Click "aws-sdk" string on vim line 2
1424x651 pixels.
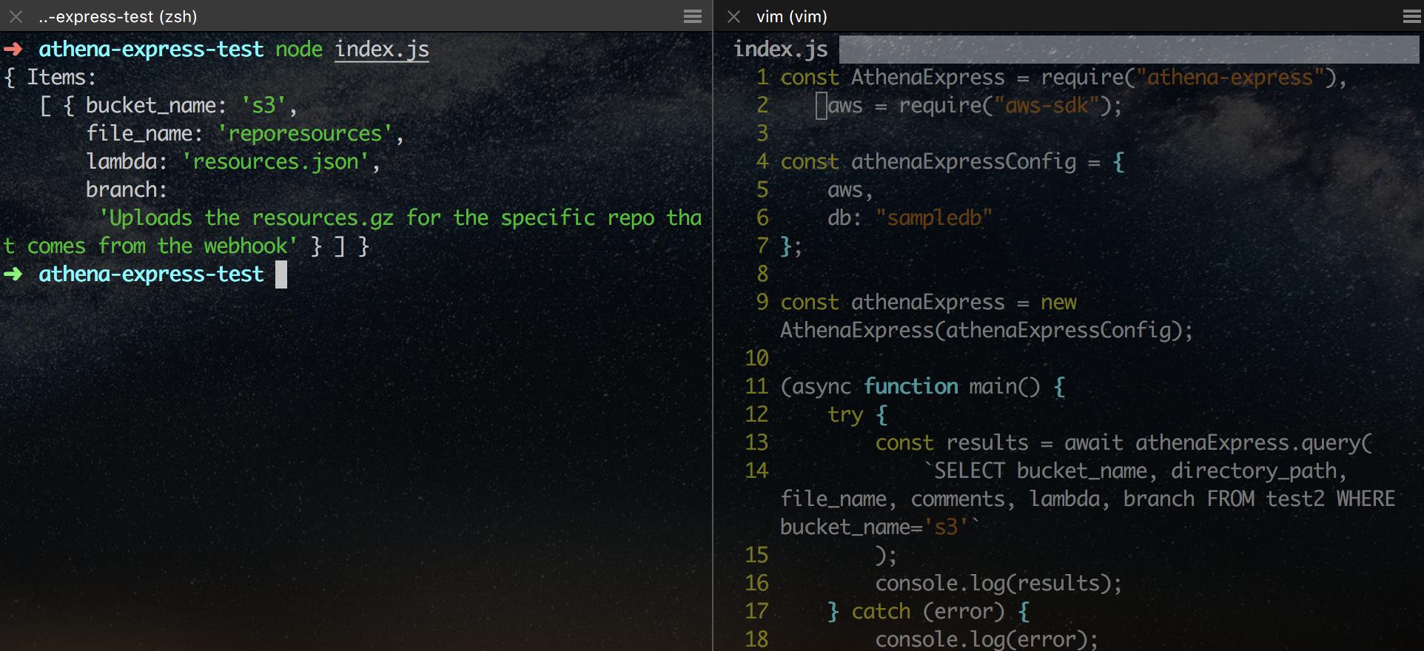point(1047,106)
